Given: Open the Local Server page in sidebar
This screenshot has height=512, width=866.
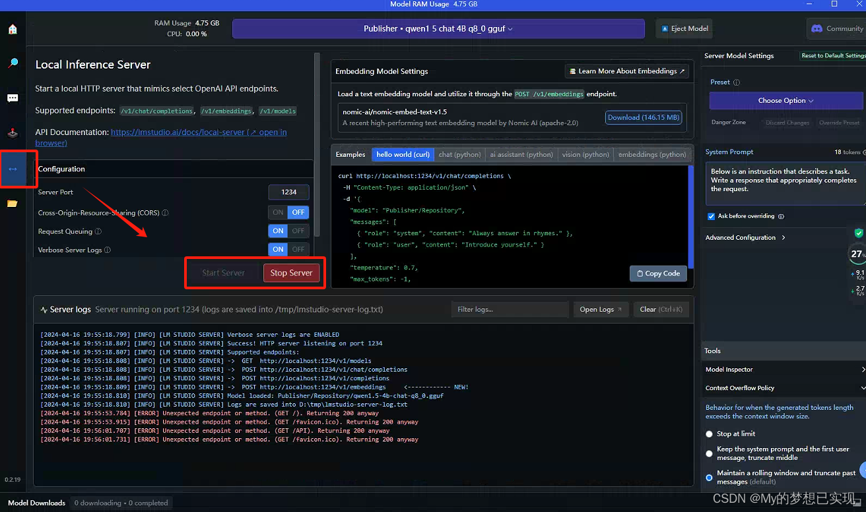Looking at the screenshot, I should coord(13,169).
